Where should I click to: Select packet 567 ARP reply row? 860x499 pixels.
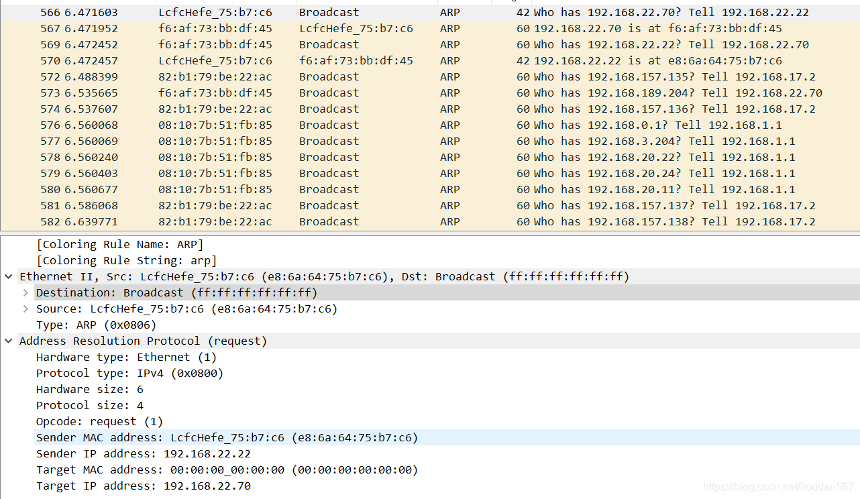click(430, 28)
